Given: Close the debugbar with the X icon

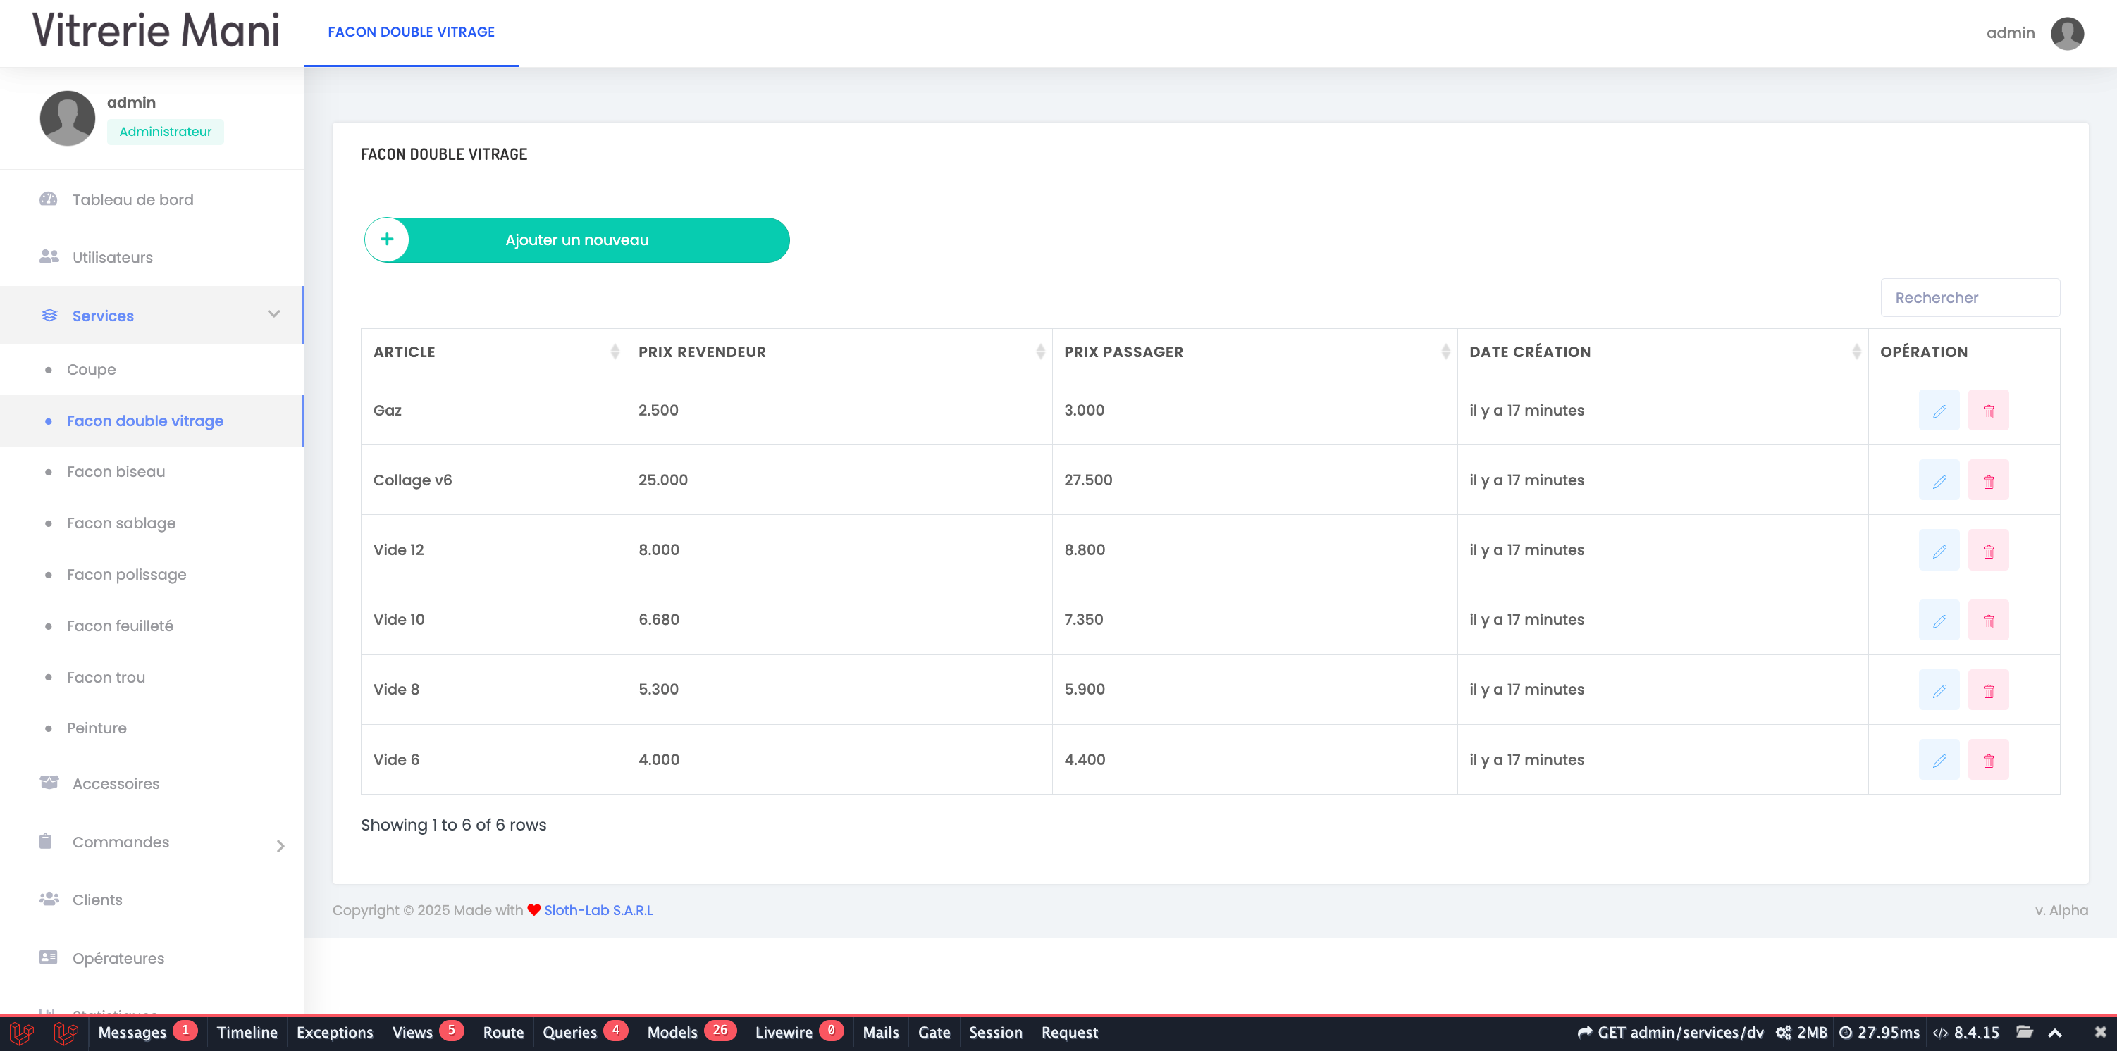Looking at the screenshot, I should tap(2100, 1032).
